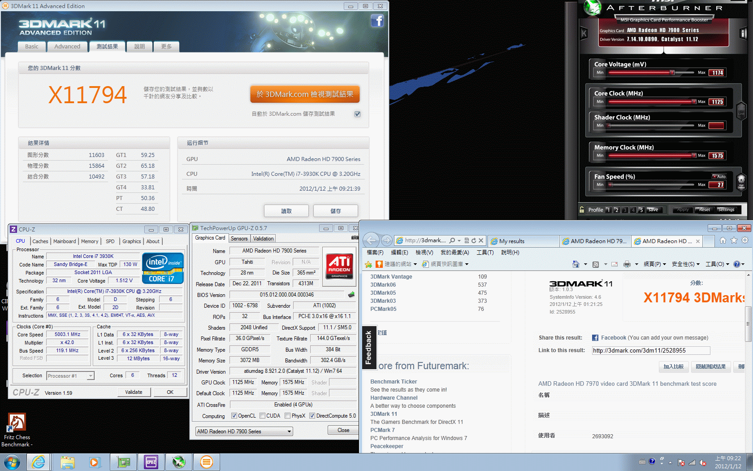
Task: Click IE address bar URL field
Action: pyautogui.click(x=424, y=240)
